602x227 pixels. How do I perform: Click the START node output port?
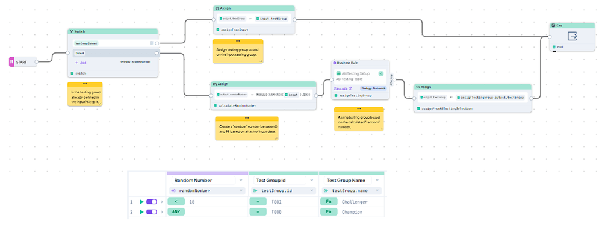coord(36,61)
